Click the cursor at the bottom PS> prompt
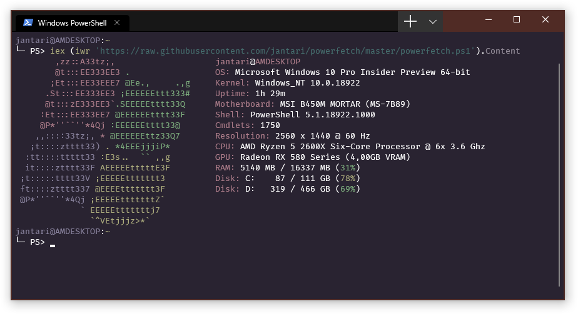Viewport: 578px width, 314px height. (x=53, y=245)
